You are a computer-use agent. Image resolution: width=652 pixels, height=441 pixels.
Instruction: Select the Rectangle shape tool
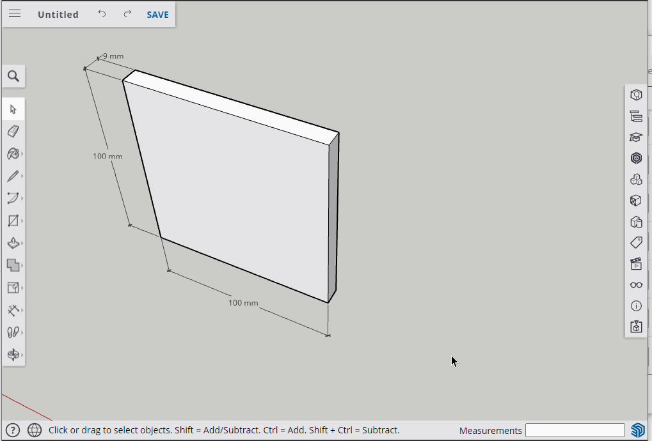pos(13,220)
